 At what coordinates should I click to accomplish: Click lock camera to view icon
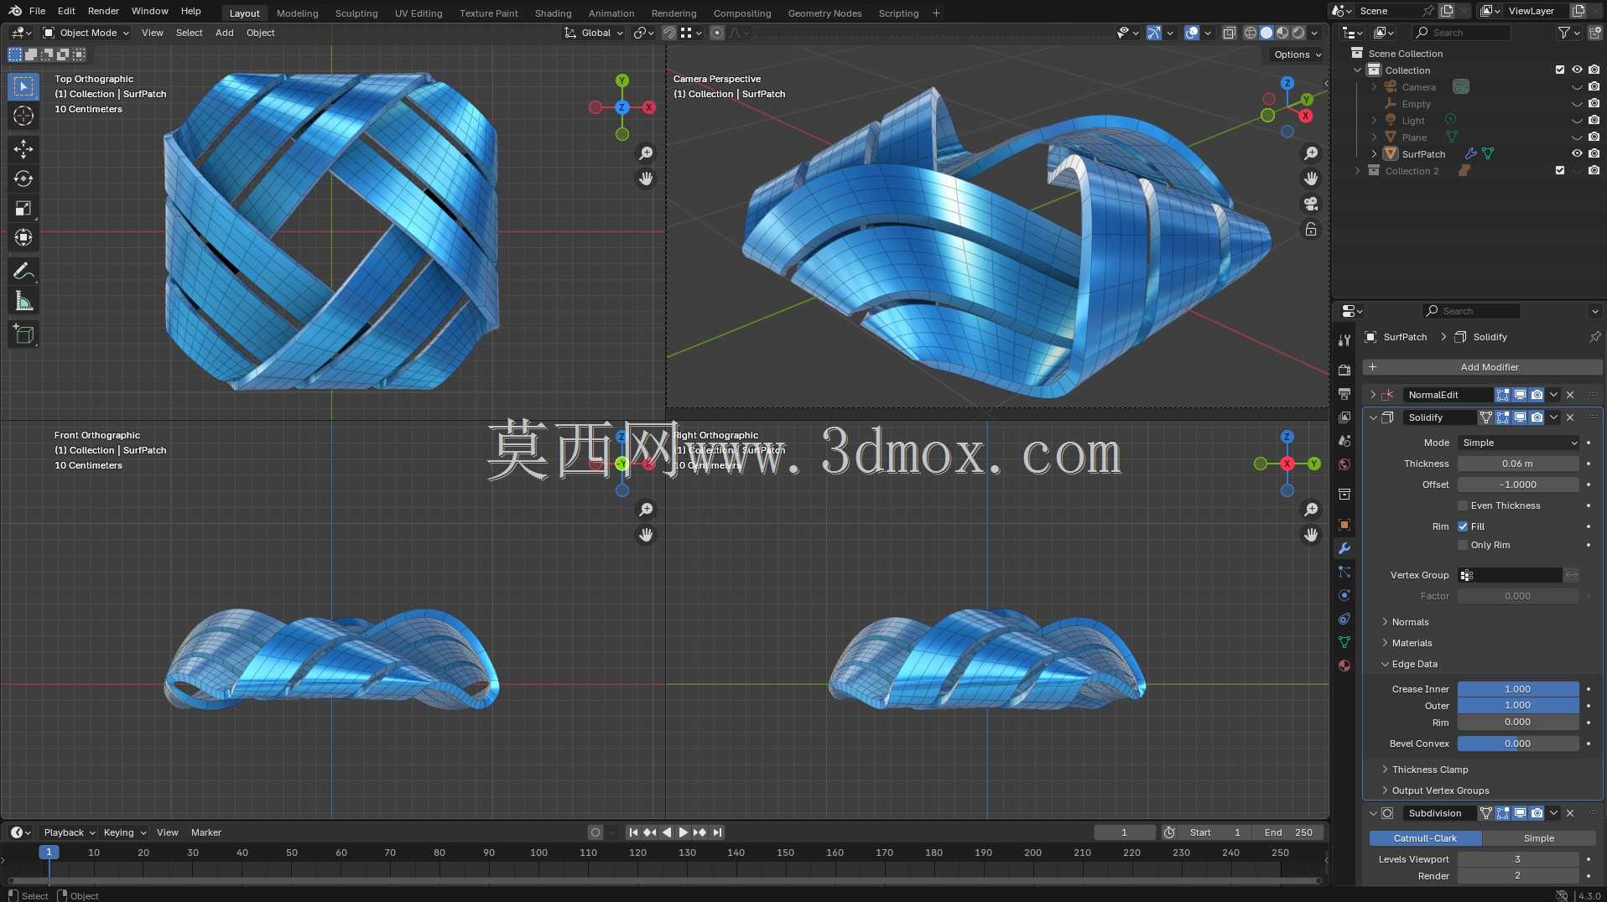(1311, 229)
